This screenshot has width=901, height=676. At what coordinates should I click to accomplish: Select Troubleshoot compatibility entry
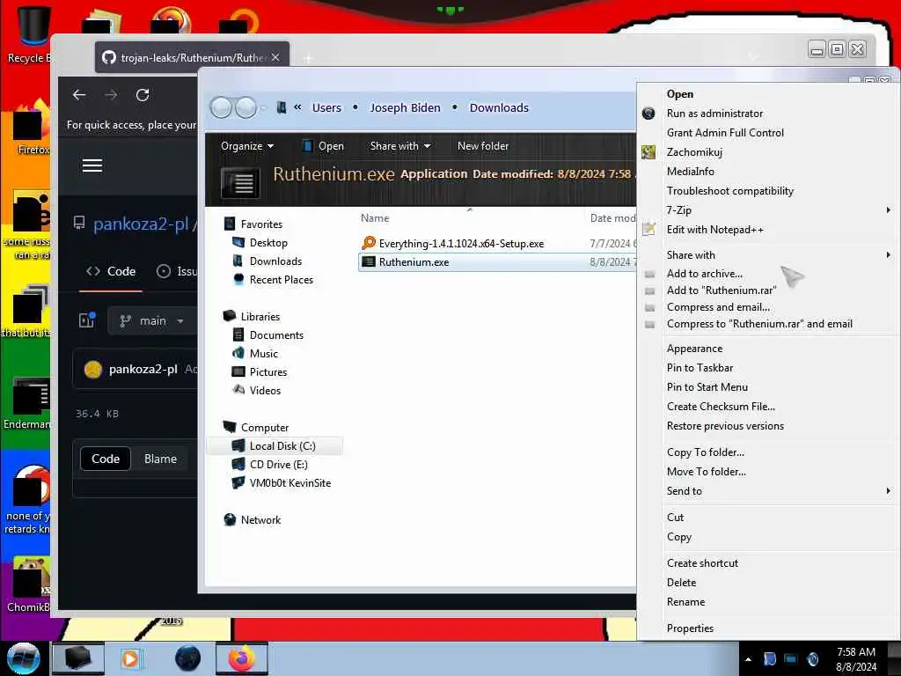[729, 191]
